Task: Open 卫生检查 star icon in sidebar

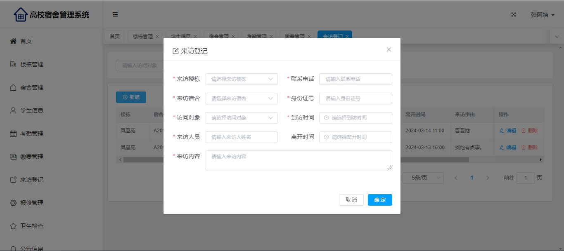Action: (13, 226)
